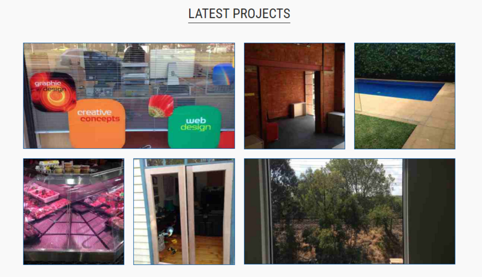Click the blue rainbow sticker on window

[223, 74]
